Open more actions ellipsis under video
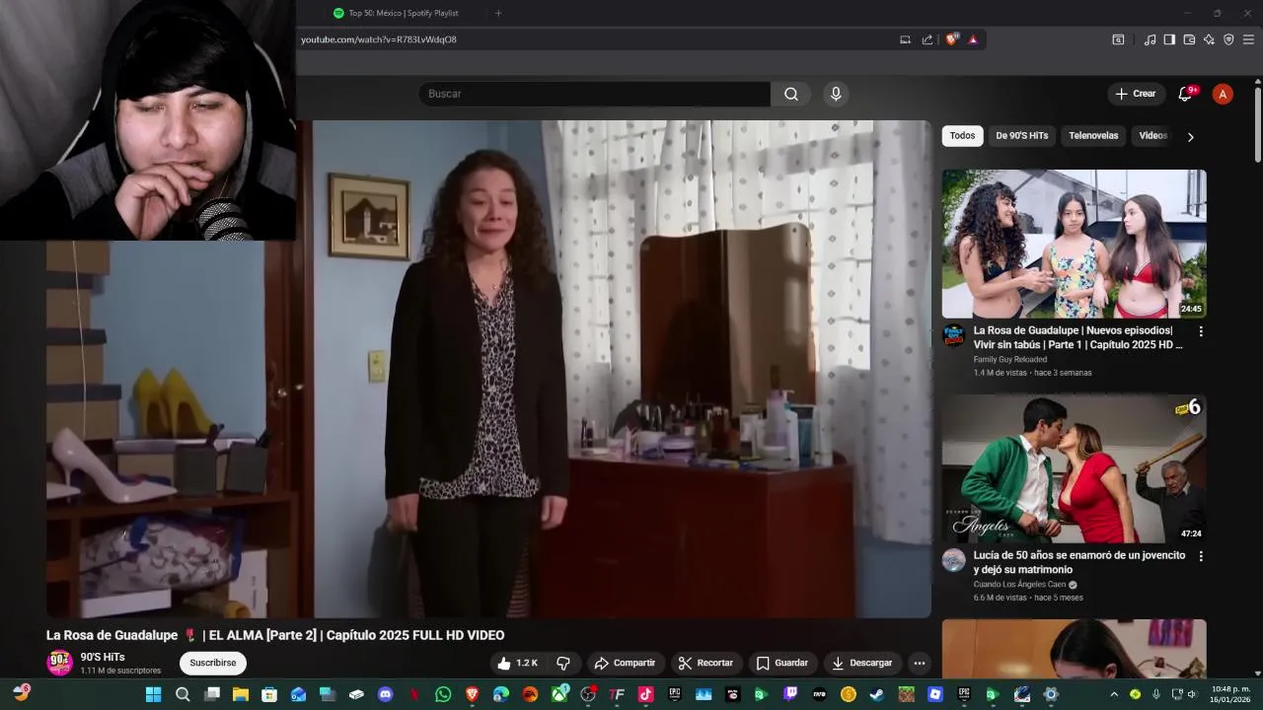Viewport: 1263px width, 710px height. point(919,663)
